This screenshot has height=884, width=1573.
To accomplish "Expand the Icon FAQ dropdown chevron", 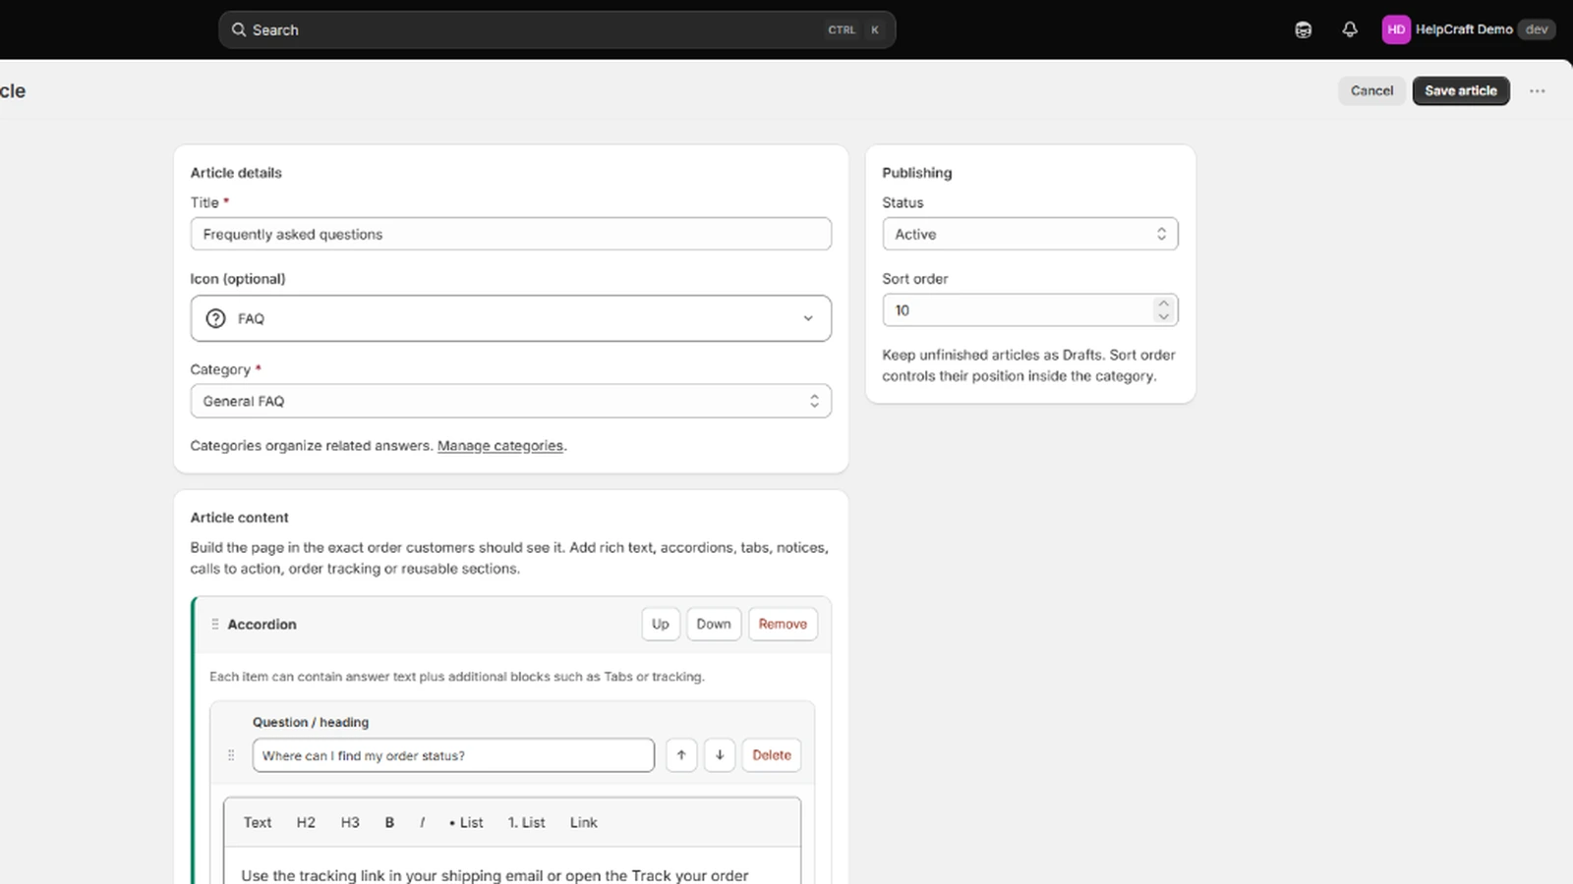I will (x=808, y=318).
